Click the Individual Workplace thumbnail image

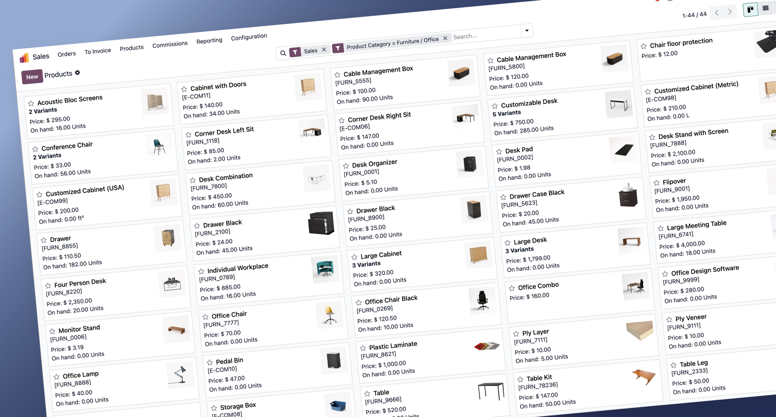325,269
